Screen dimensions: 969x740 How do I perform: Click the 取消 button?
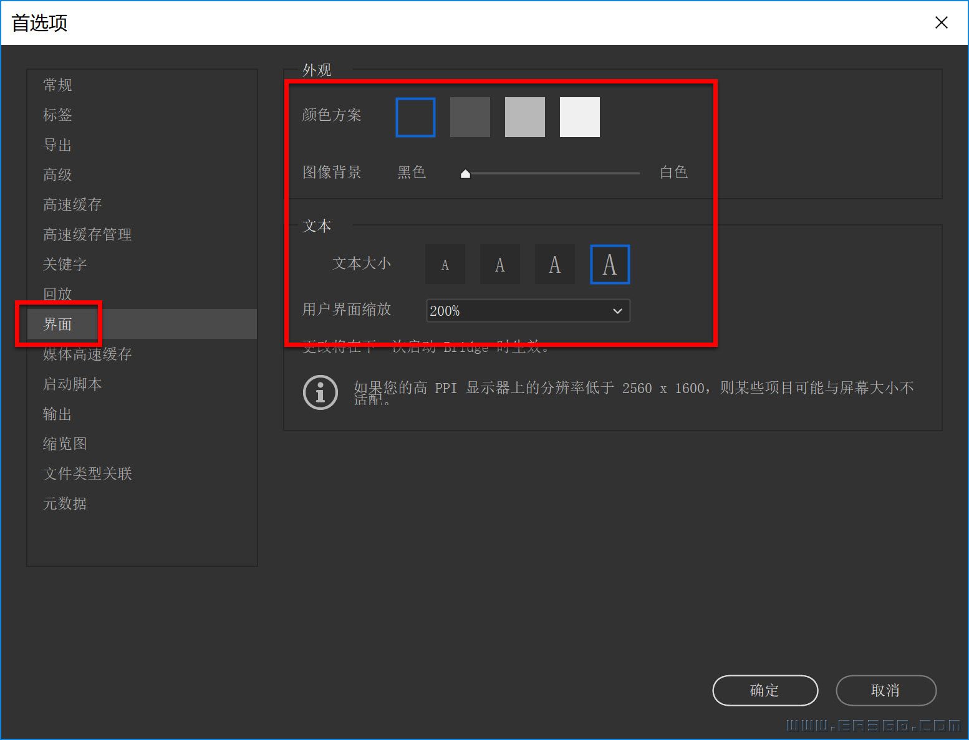point(885,690)
